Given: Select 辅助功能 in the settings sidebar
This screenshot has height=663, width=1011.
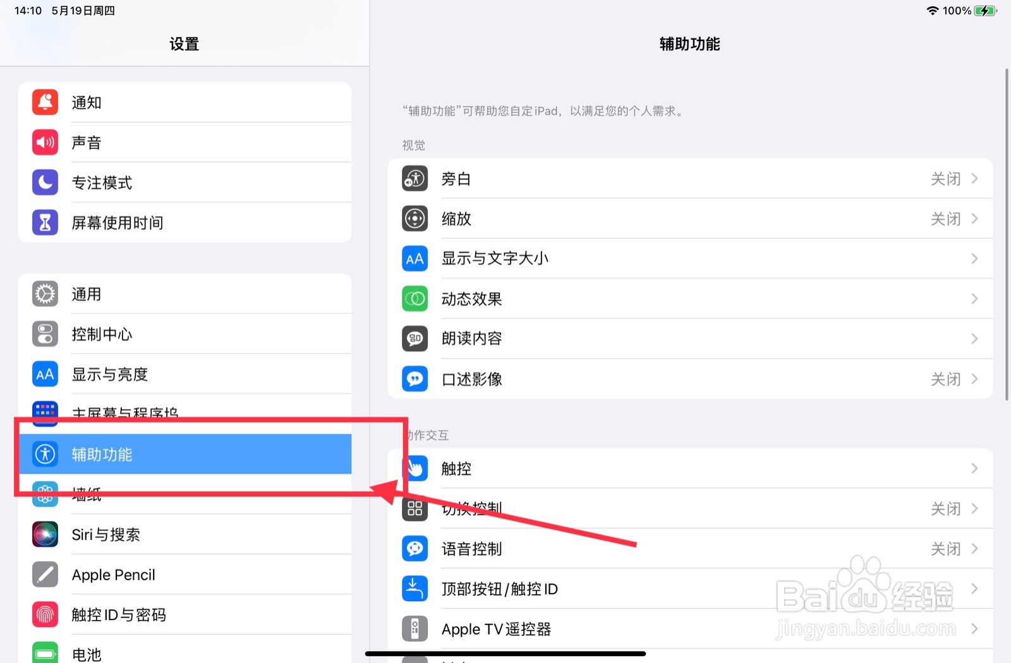Looking at the screenshot, I should pyautogui.click(x=185, y=454).
